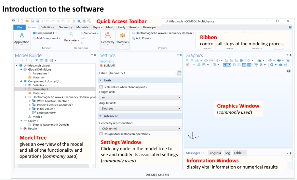Pin the Settings window
This screenshot has height=180, width=297.
(x=181, y=55)
